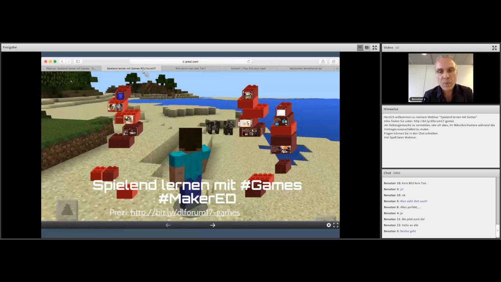Image resolution: width=501 pixels, height=282 pixels.
Task: Select 'Benutzer 10: ok' chat message
Action: tap(395, 195)
